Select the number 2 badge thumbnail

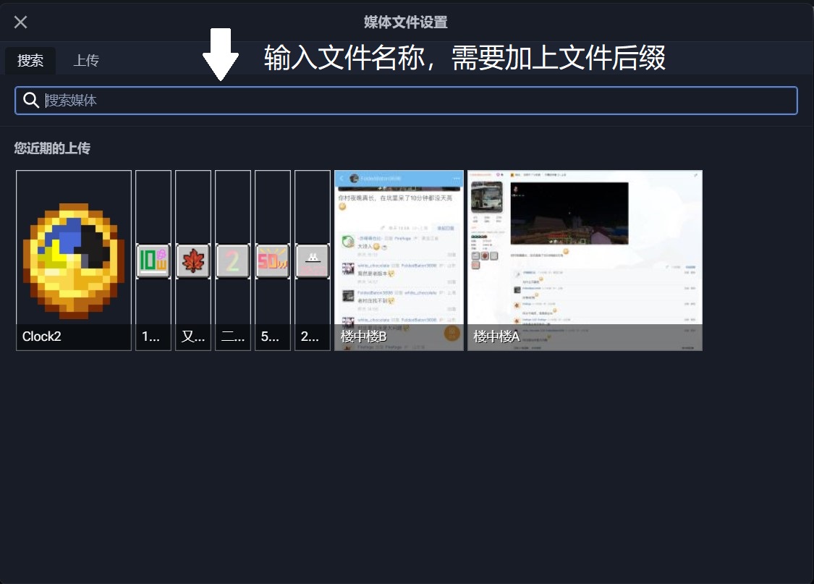click(x=233, y=260)
